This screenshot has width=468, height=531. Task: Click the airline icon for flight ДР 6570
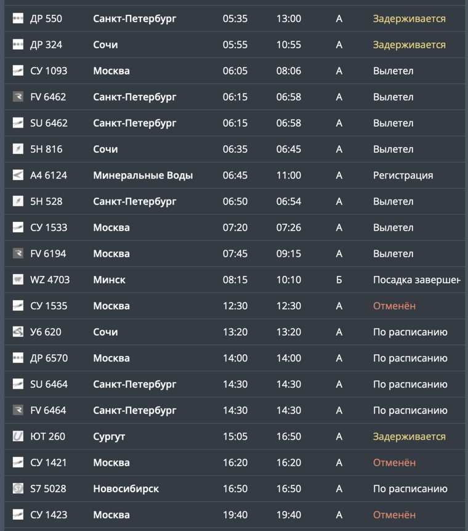18,359
